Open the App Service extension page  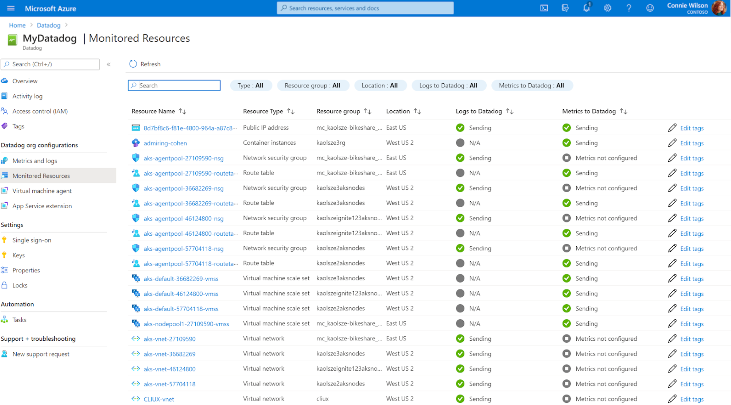coord(42,206)
